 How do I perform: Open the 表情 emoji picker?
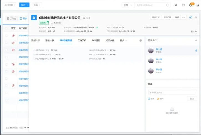[x=149, y=99]
